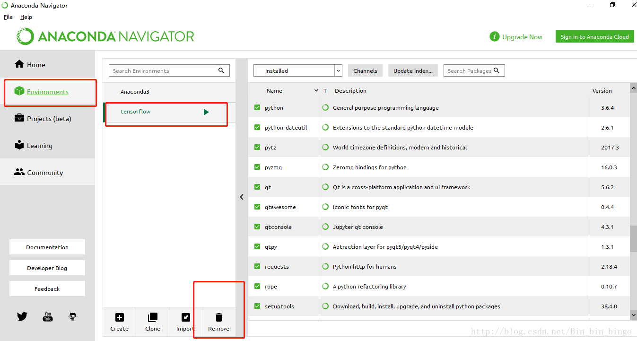Screen dimensions: 637x341
Task: Uncheck the python package checkbox
Action: tap(257, 107)
